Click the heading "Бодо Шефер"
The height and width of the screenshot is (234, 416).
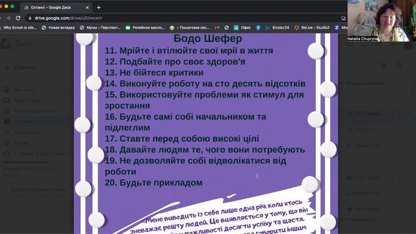208,38
